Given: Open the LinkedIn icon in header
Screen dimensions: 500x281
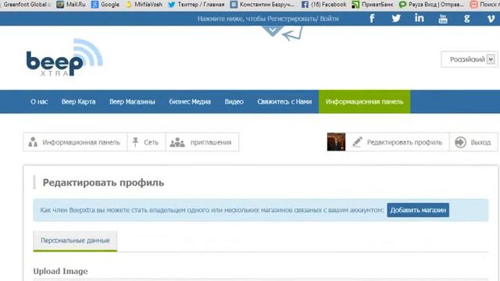Looking at the screenshot, I should [420, 19].
